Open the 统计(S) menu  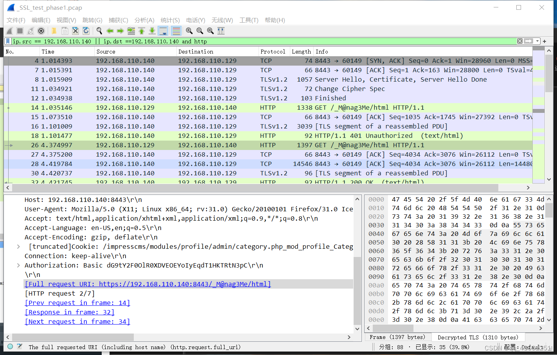tap(170, 20)
